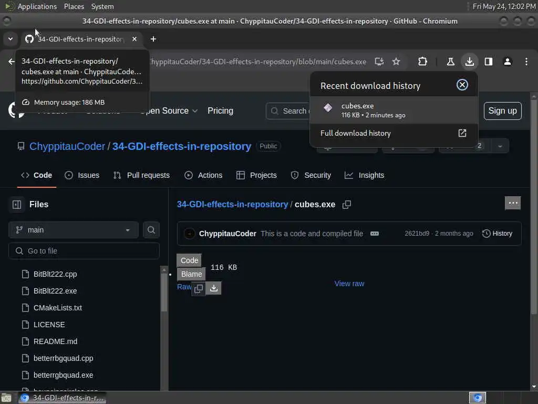Open the file more options ellipsis button

coord(513,203)
